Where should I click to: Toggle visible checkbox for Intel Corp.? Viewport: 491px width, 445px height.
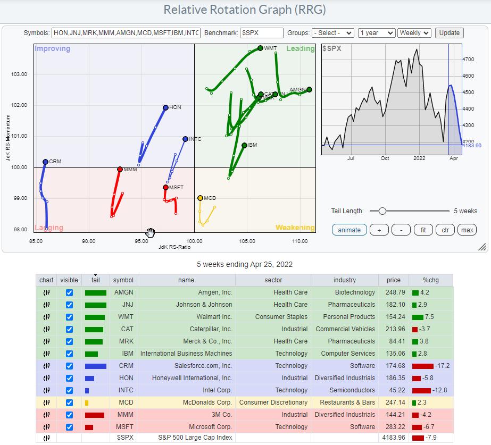tap(69, 390)
